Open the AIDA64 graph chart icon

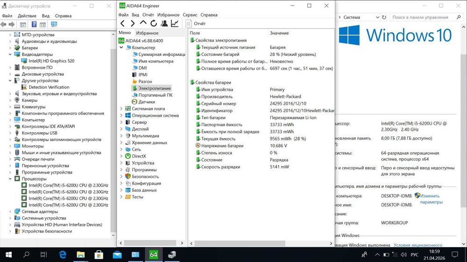point(175,23)
